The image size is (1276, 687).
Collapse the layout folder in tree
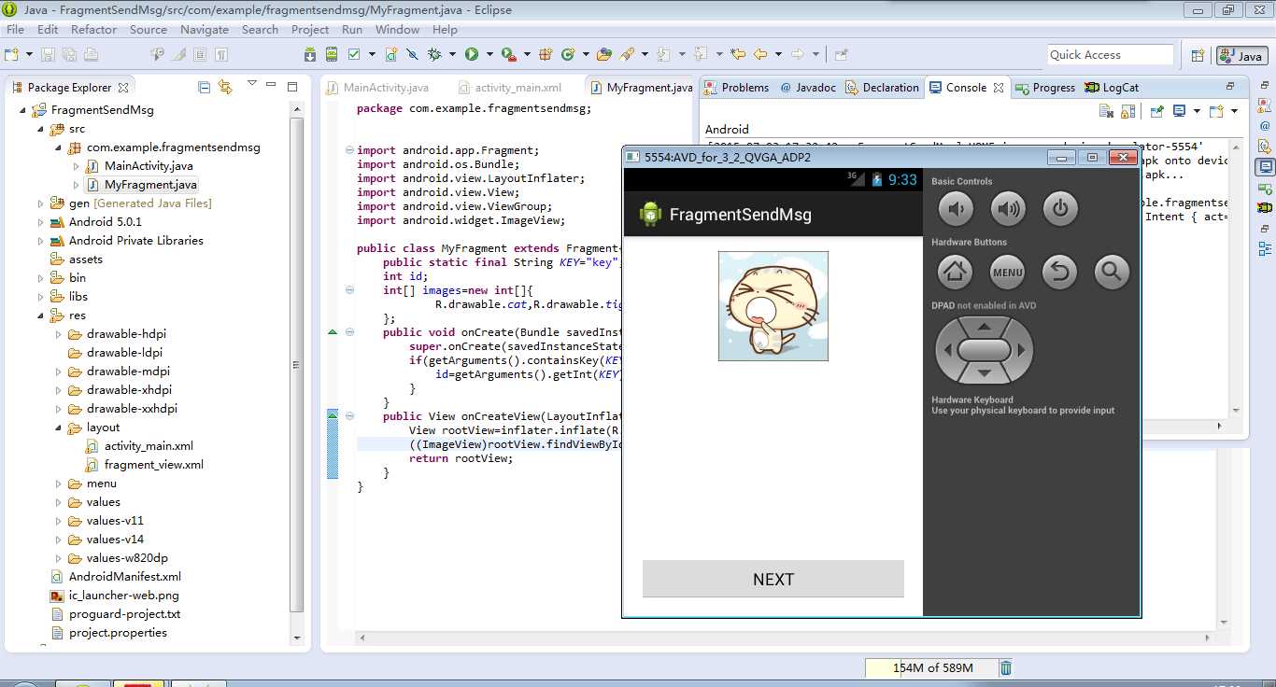pyautogui.click(x=58, y=428)
